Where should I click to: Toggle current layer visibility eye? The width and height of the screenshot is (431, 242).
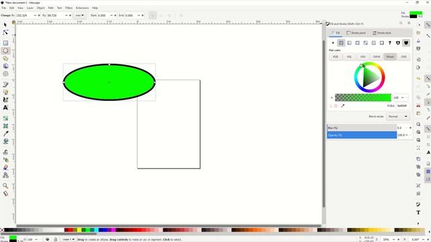[47, 239]
